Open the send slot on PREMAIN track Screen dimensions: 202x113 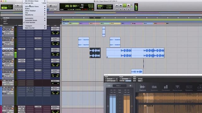[38, 38]
